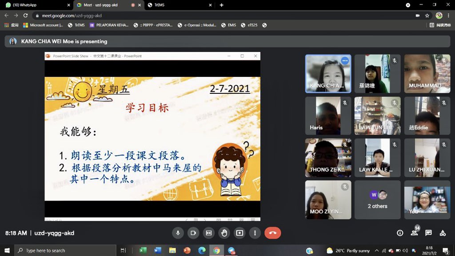Click camera permission icon in address bar
The height and width of the screenshot is (256, 455).
click(x=418, y=16)
